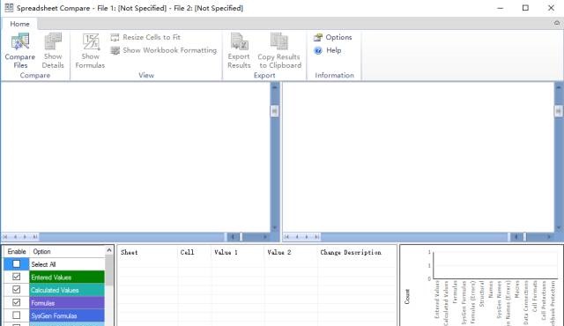Select the blue SysGen Formulas option

[67, 316]
